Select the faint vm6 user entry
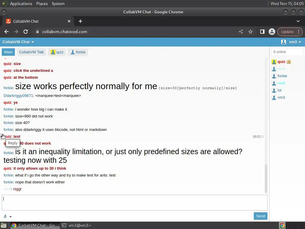The width and height of the screenshot is (305, 229). (281, 83)
